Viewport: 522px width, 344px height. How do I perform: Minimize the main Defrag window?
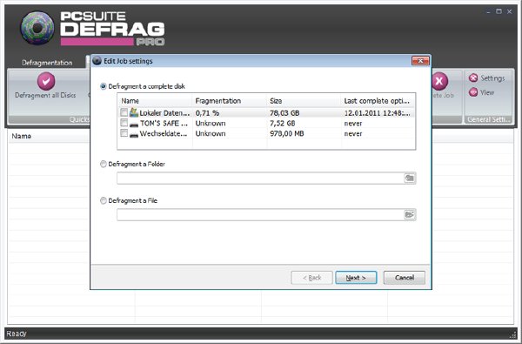(488, 12)
